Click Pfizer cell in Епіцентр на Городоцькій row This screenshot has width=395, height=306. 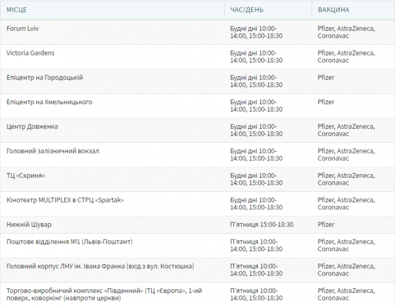tap(326, 78)
